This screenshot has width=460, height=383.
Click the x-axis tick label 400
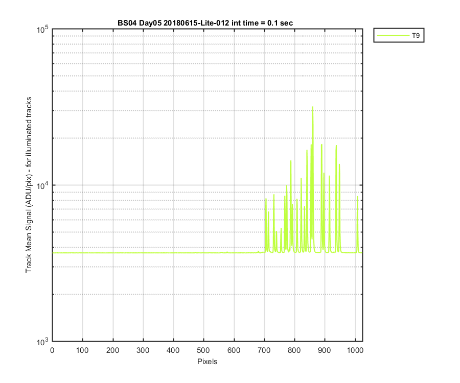click(x=173, y=350)
